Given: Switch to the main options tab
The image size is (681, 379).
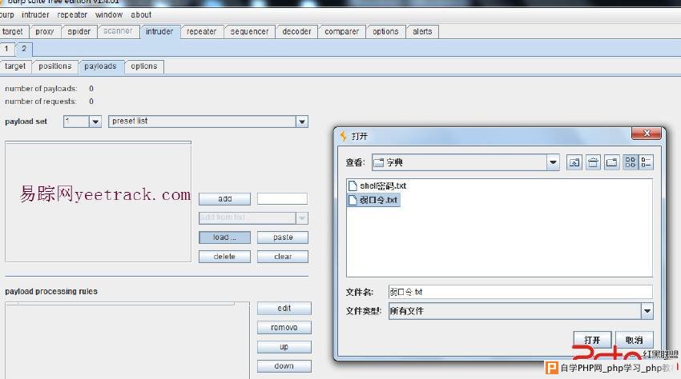Looking at the screenshot, I should [385, 32].
